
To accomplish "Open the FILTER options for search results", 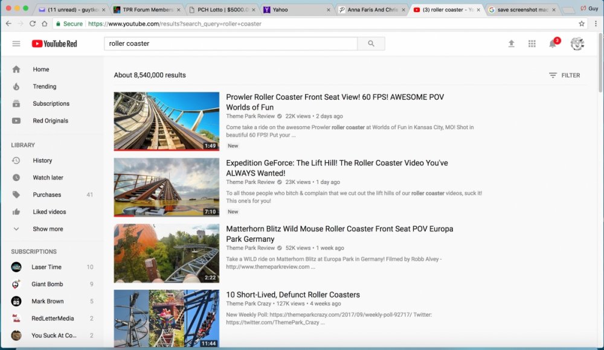I will tap(564, 75).
